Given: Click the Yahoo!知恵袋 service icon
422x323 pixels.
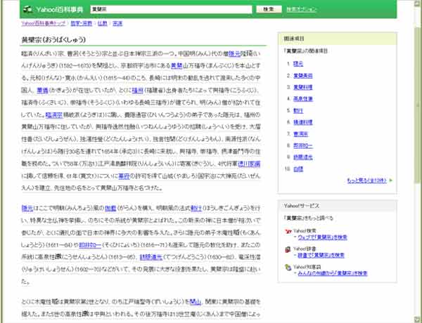Looking at the screenshot, I should coord(288,268).
